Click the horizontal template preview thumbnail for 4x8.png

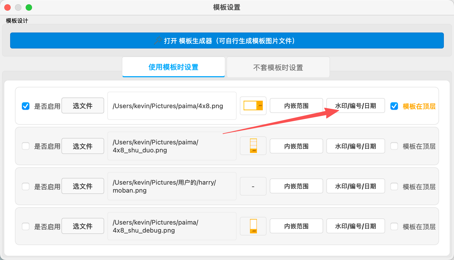tap(253, 106)
